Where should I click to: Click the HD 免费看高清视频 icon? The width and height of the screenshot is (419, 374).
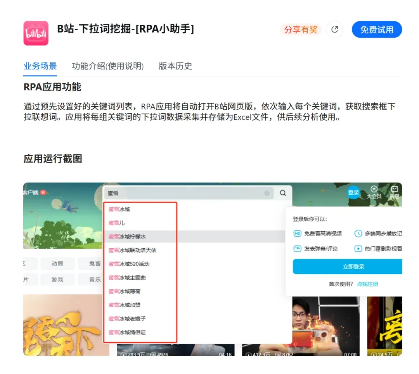[x=297, y=234]
